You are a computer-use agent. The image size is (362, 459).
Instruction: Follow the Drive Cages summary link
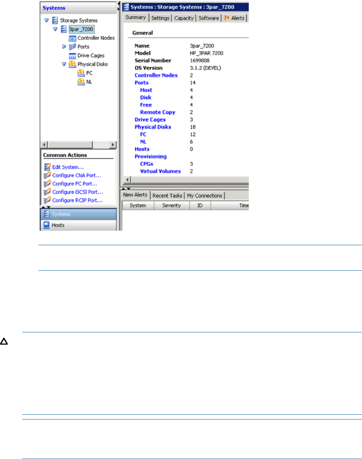coord(150,120)
